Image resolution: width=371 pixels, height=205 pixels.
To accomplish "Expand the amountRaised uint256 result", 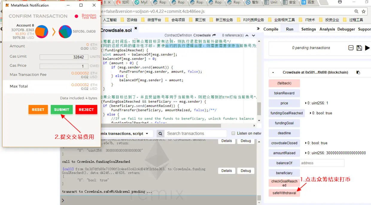I will click(305, 153).
